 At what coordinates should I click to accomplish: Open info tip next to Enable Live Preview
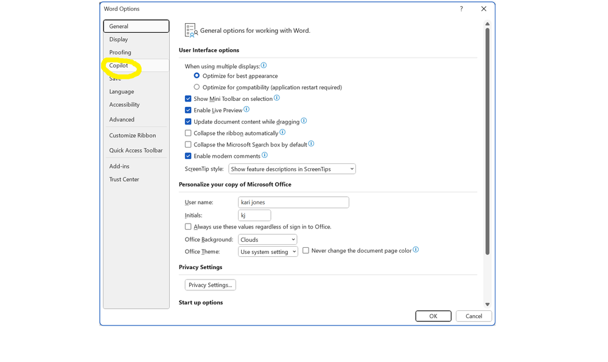[246, 109]
